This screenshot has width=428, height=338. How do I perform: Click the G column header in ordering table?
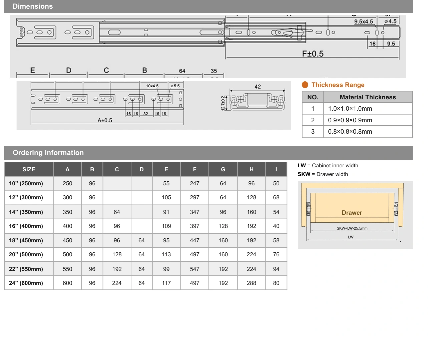(223, 169)
